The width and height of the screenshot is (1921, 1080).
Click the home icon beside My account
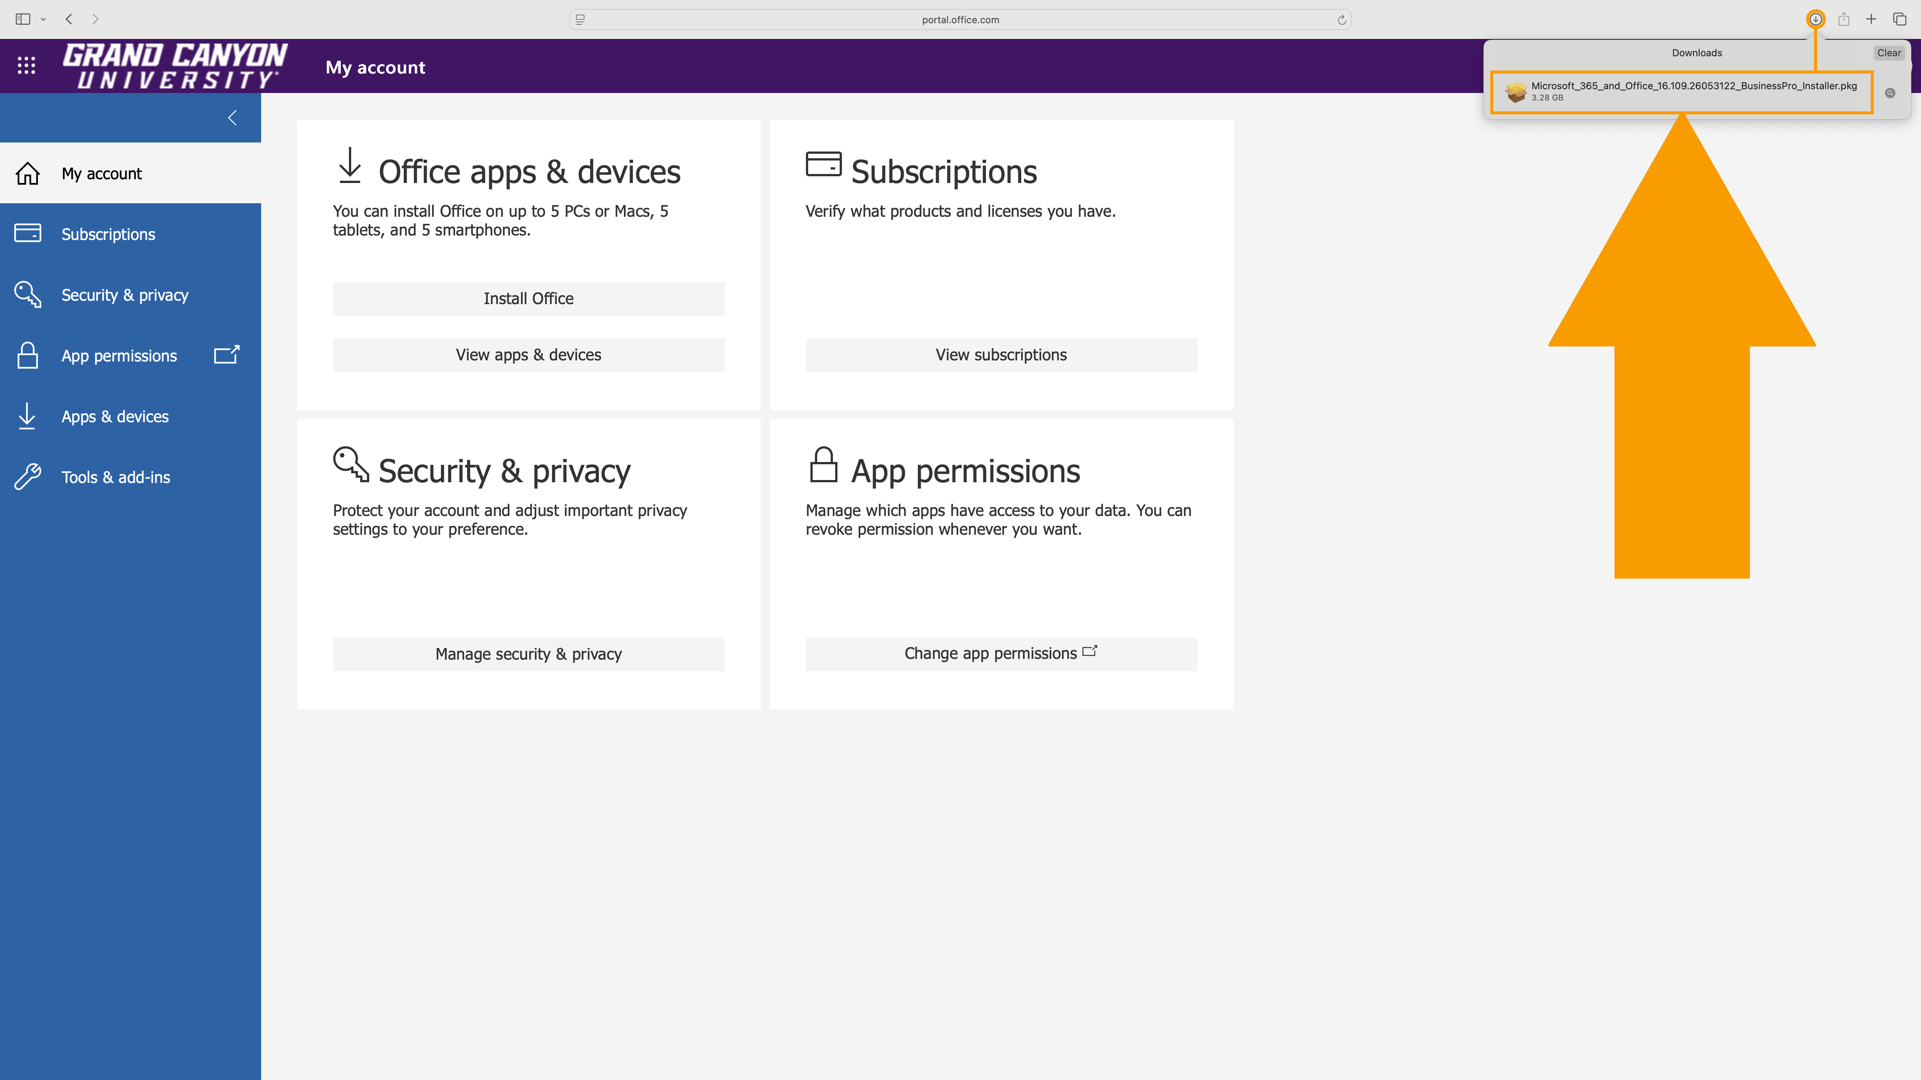(x=28, y=173)
